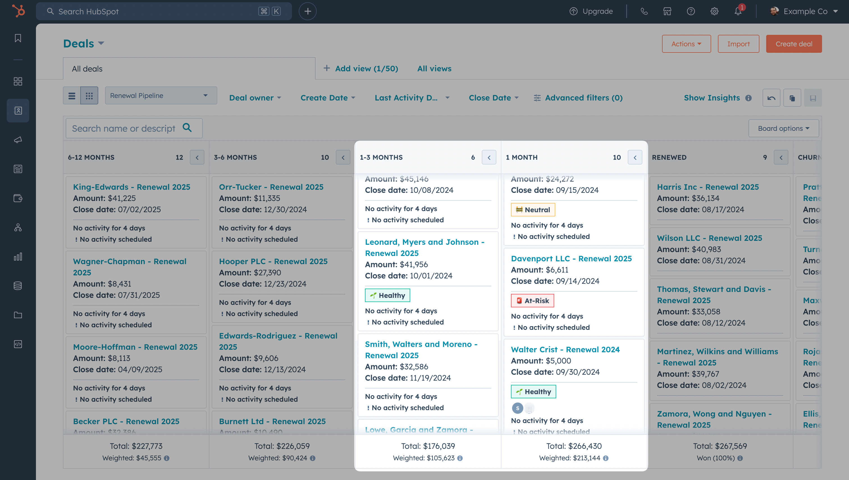This screenshot has width=849, height=480.
Task: Collapse the 1 MONTH column
Action: (x=635, y=157)
